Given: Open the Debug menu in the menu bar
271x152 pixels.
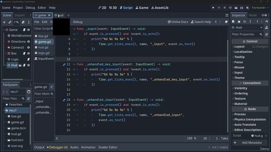Looking at the screenshot, I should click(x=30, y=8).
